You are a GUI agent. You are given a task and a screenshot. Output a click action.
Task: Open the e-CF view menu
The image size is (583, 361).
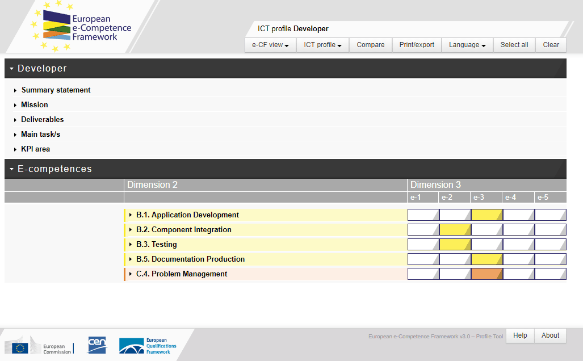click(x=270, y=45)
